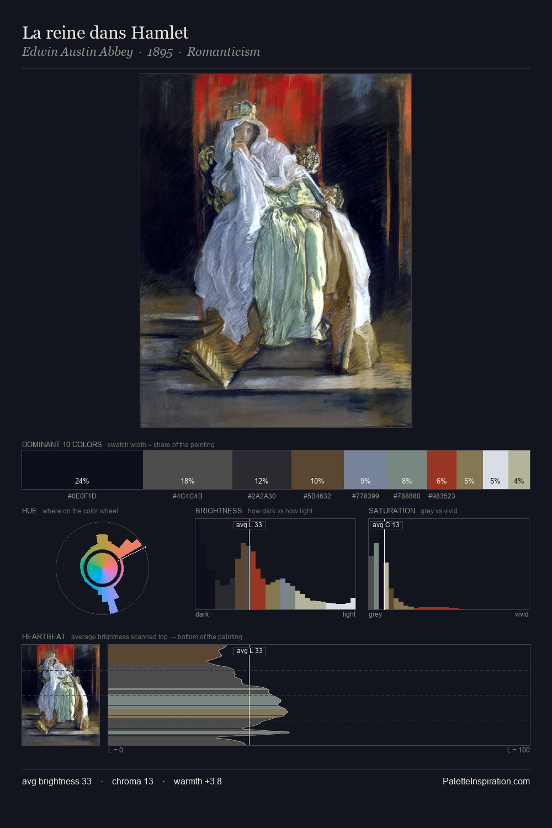This screenshot has width=552, height=828.
Task: Click the year '1895'
Action: (160, 52)
